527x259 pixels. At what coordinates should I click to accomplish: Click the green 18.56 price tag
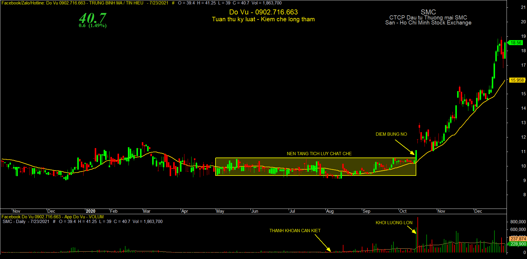coord(515,43)
